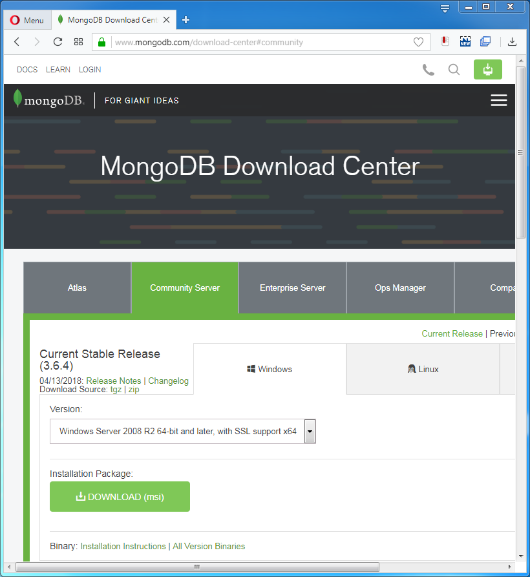Viewport: 530px width, 577px height.
Task: Download source as tgz
Action: [116, 390]
